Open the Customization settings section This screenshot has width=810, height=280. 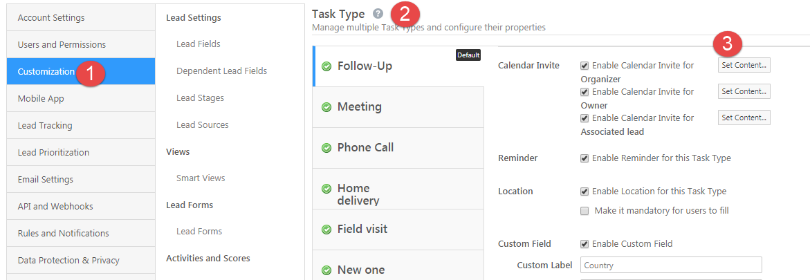click(46, 71)
